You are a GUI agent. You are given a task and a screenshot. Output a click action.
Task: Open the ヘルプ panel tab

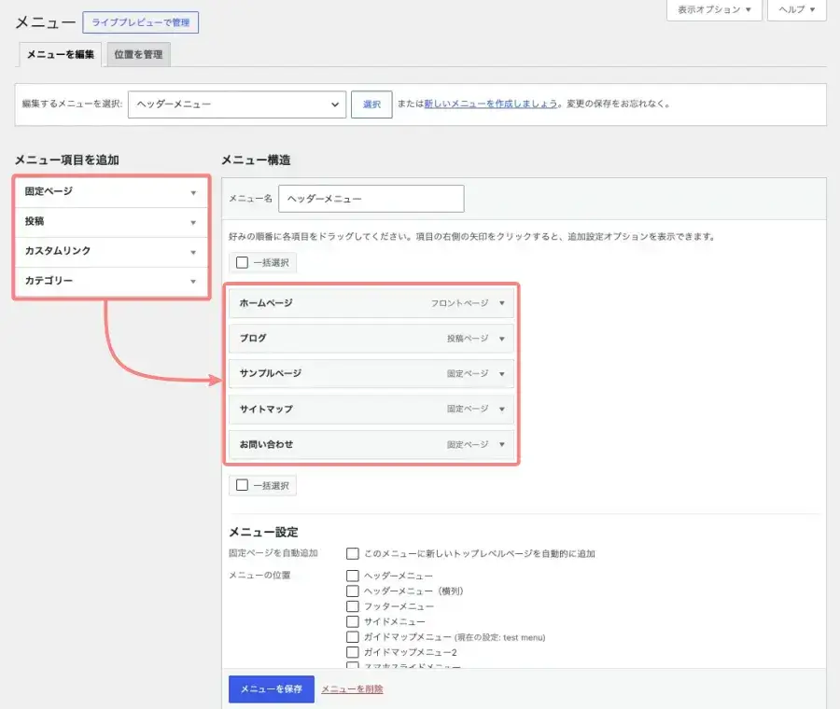tap(797, 9)
